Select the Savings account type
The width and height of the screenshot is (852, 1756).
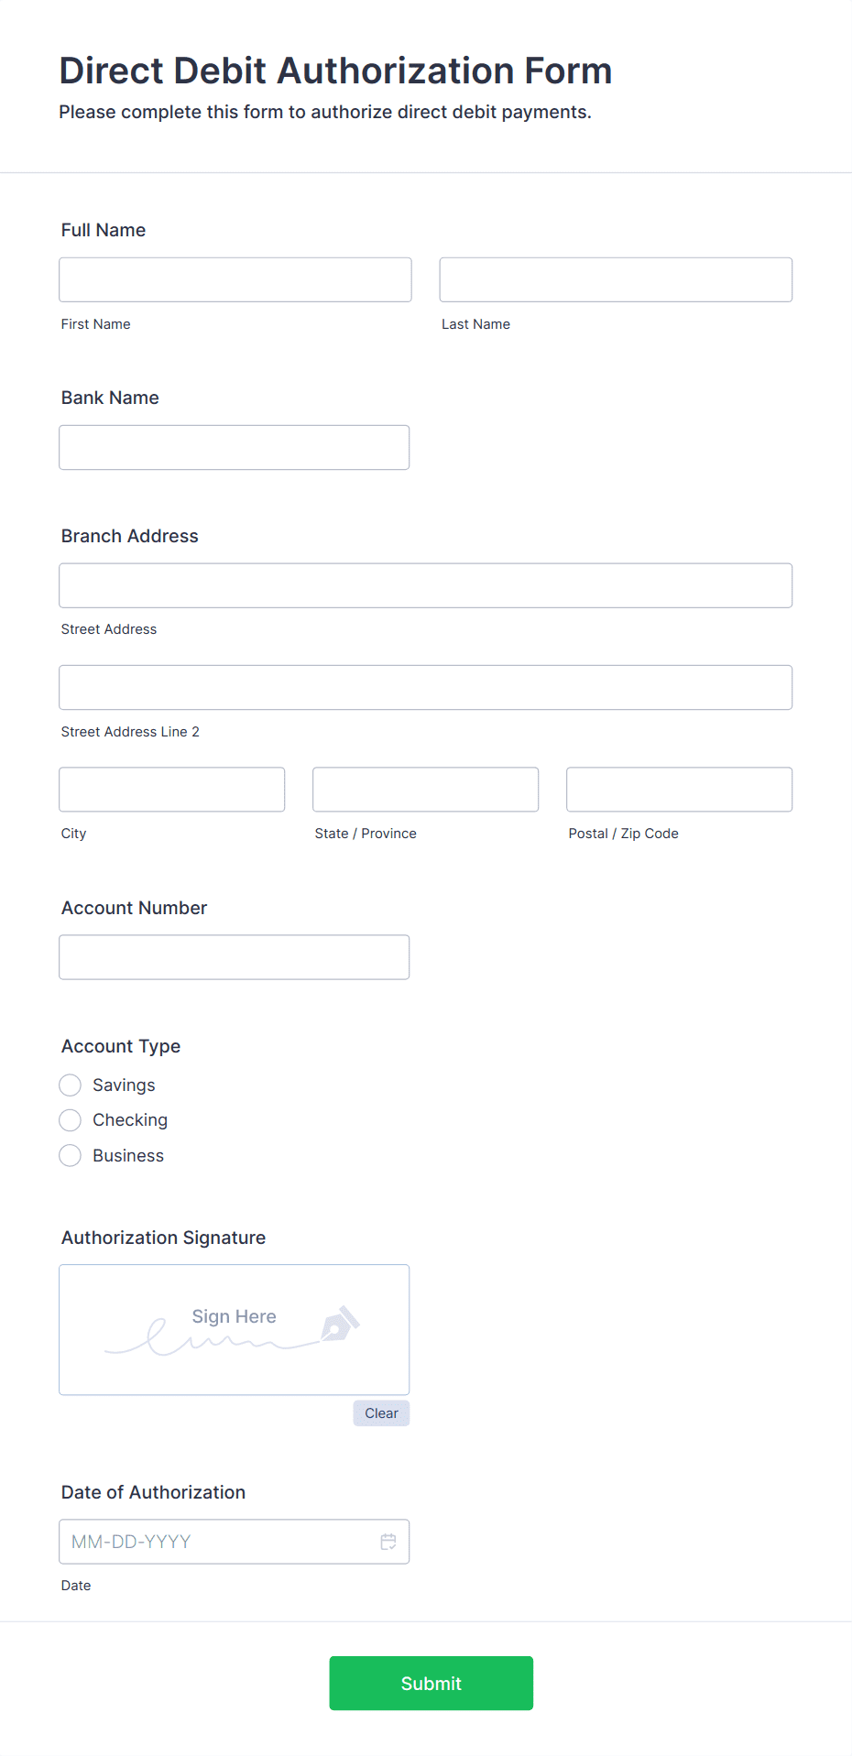70,1085
